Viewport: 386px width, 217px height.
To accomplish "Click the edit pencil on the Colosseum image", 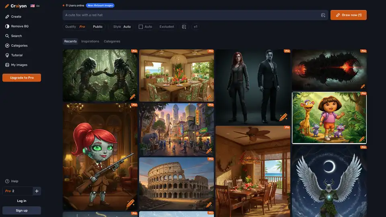I will tap(209, 205).
